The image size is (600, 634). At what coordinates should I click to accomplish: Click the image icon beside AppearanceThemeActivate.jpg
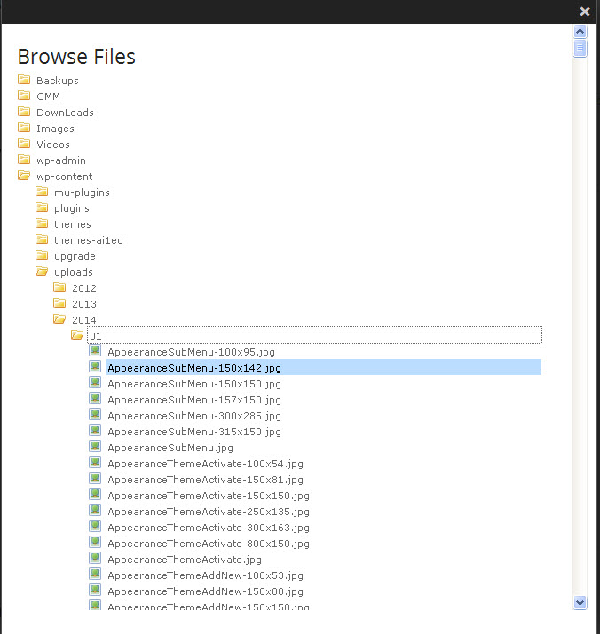pos(95,559)
